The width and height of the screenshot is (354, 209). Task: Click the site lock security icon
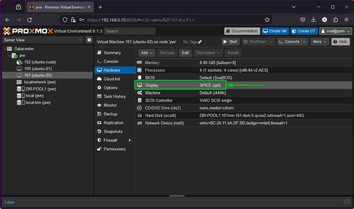tap(73, 20)
